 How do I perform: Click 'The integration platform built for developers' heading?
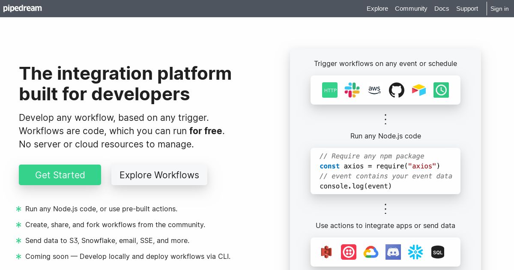click(x=125, y=84)
